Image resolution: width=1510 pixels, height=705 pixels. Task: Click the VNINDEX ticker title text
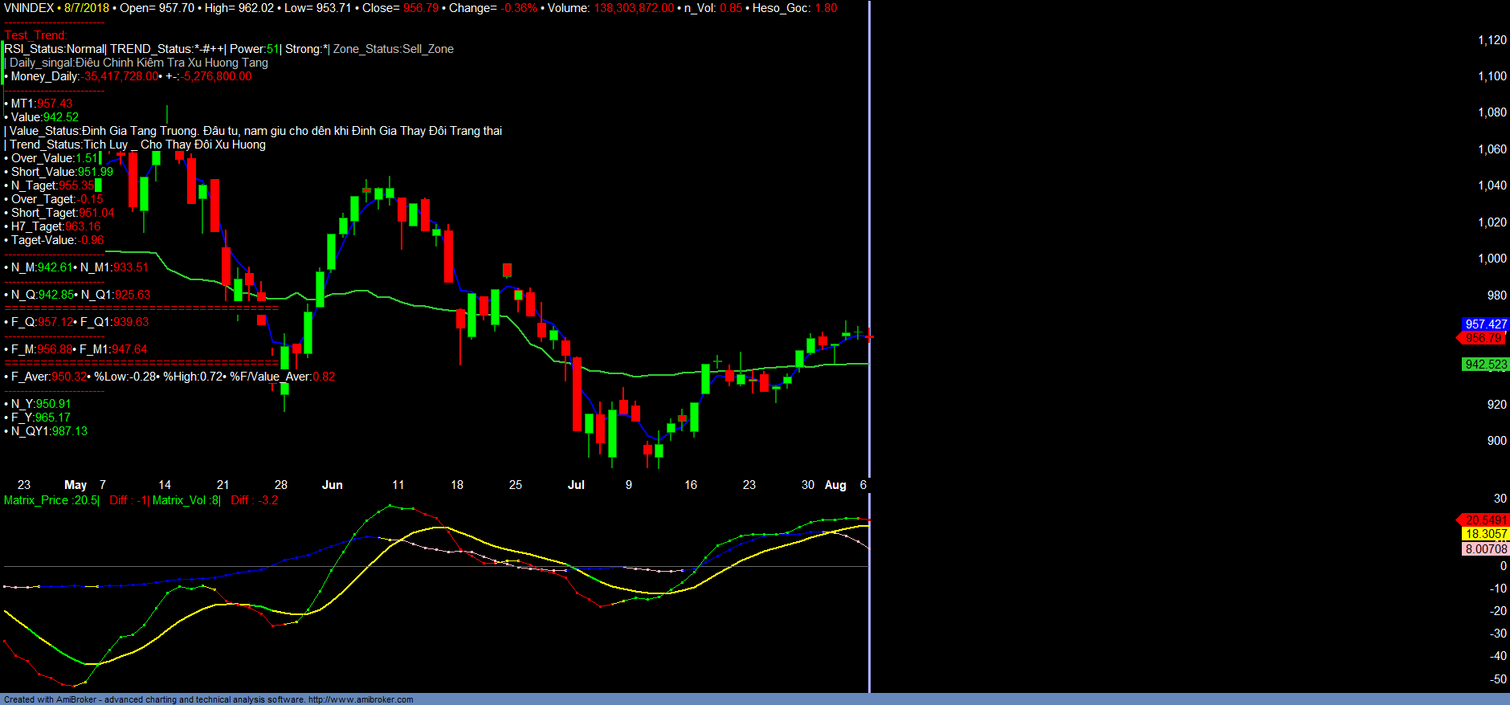[29, 8]
